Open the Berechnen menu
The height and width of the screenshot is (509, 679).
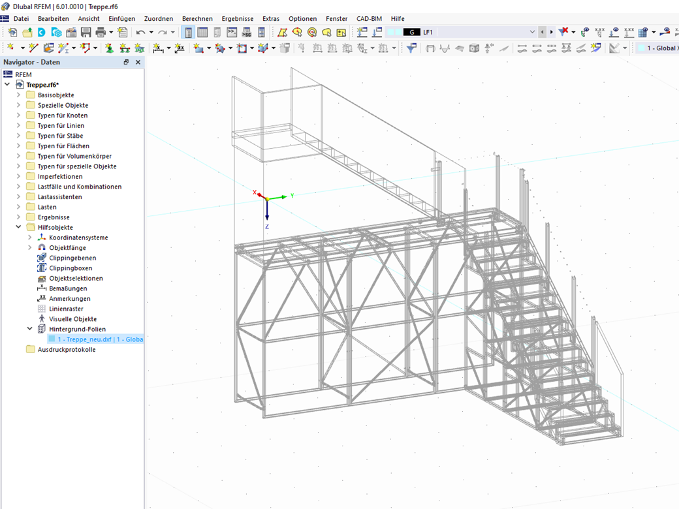click(197, 19)
